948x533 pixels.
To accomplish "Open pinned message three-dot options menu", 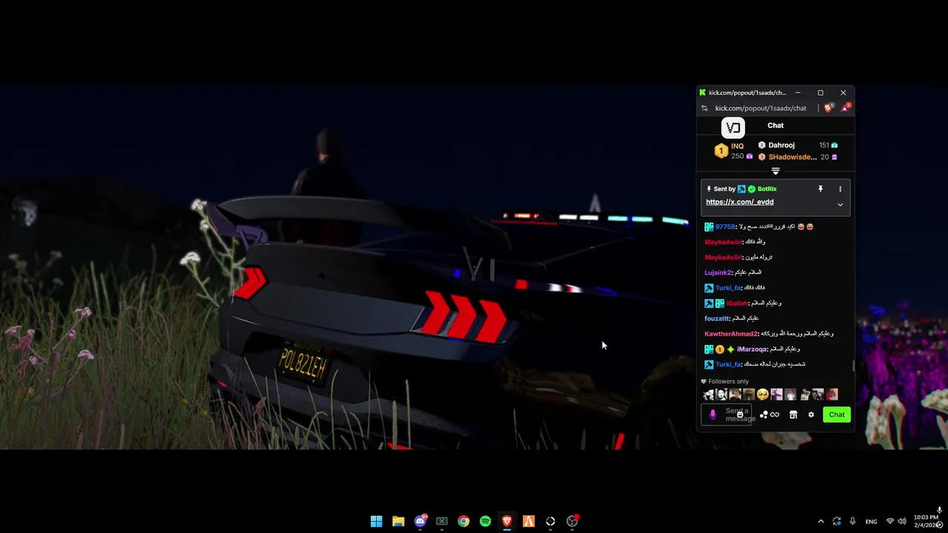I will pyautogui.click(x=840, y=190).
